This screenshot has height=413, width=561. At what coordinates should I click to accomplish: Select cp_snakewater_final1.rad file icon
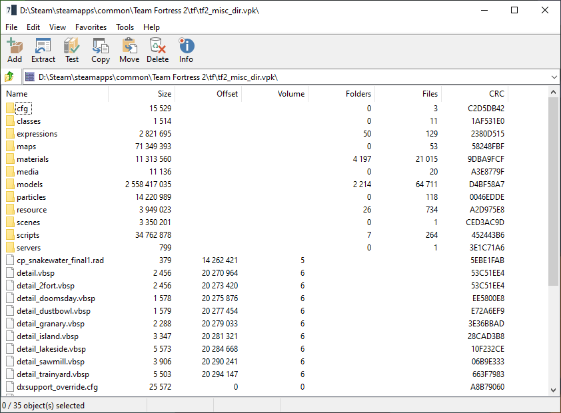(10, 260)
